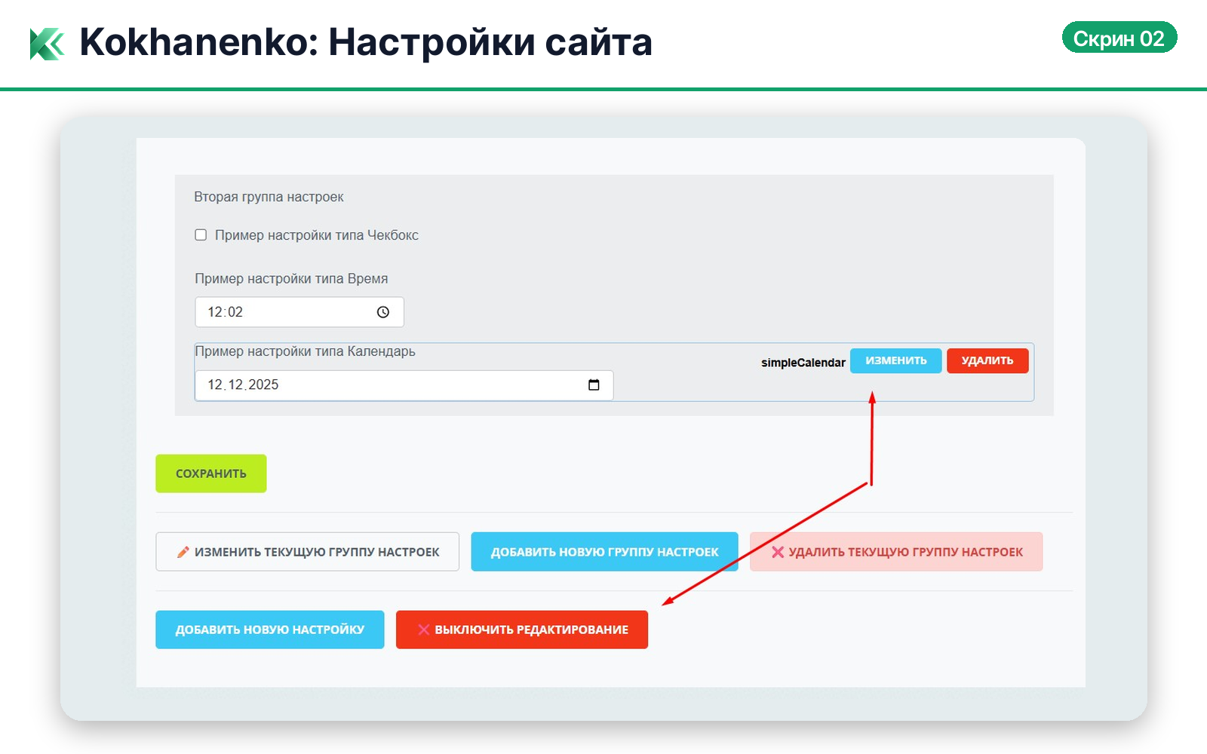Click 'Добавить новую группу настроек' button

(x=604, y=552)
